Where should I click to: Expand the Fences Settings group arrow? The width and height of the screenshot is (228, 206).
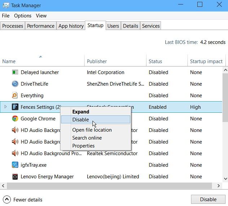tap(5, 107)
